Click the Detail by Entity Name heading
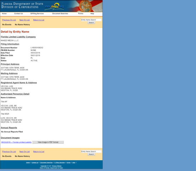Viewport: 196px width, 171px height. (15, 32)
